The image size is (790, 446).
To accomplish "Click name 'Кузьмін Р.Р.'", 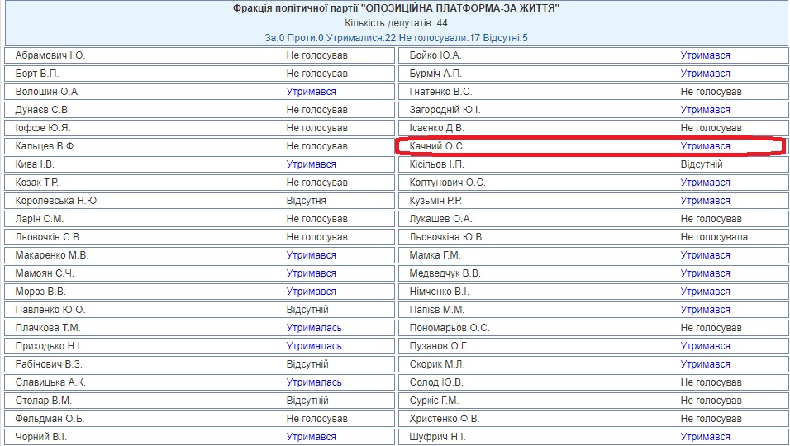I will click(435, 201).
